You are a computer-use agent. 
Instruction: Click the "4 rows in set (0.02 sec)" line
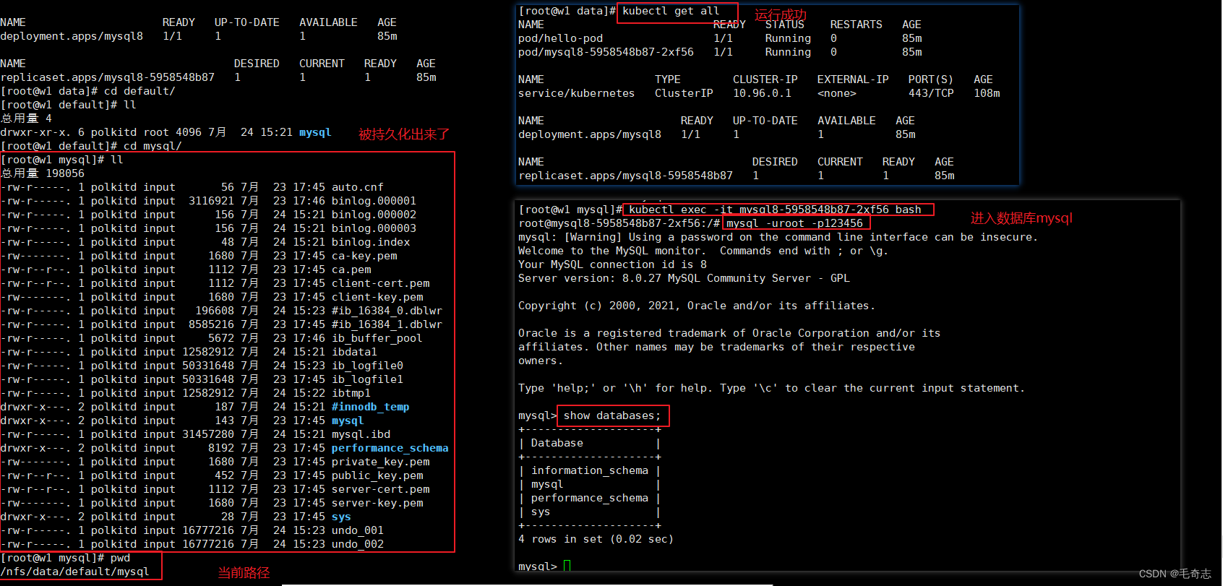596,539
